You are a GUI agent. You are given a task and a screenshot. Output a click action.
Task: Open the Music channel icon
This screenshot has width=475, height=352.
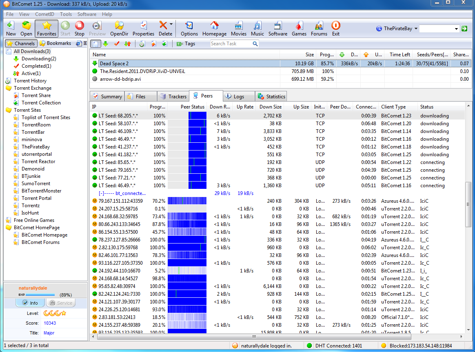(x=257, y=29)
